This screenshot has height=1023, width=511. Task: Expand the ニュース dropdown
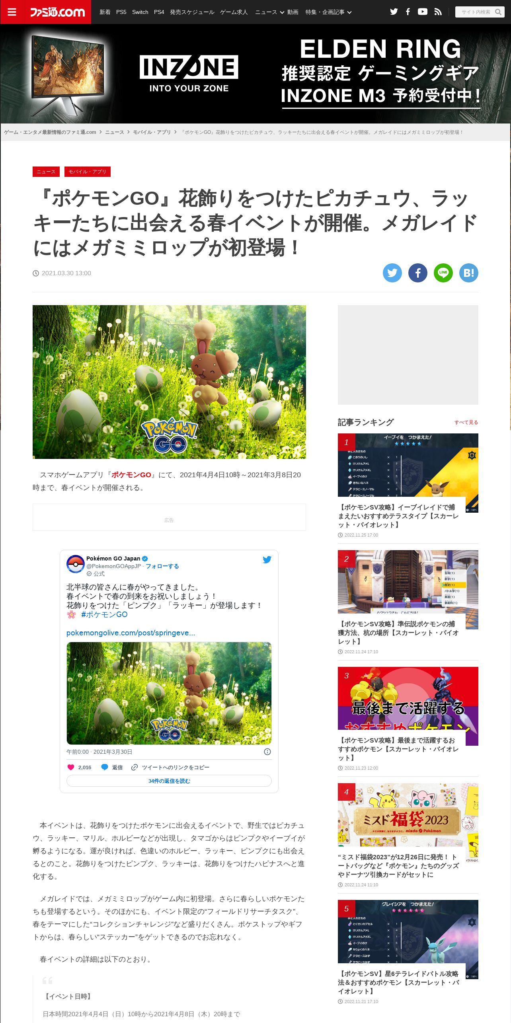tap(269, 12)
